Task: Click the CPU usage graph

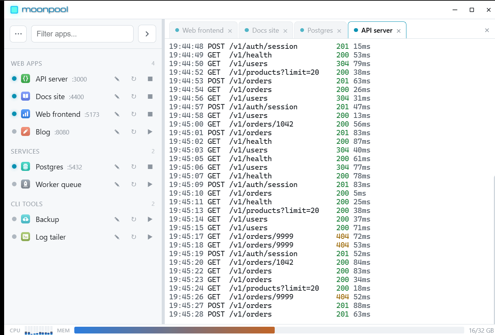Action: (x=39, y=330)
